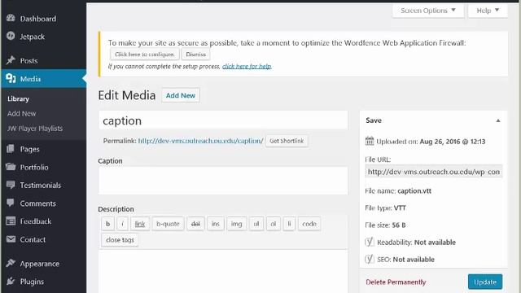Image resolution: width=521 pixels, height=293 pixels.
Task: Click the Testimonials icon in sidebar
Action: (11, 185)
